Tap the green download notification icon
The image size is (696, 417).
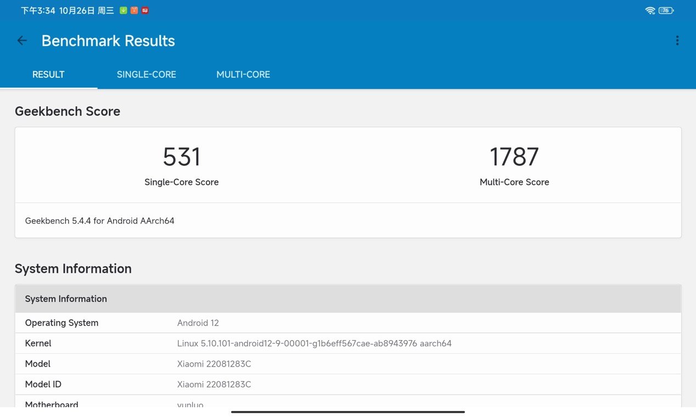tap(124, 10)
